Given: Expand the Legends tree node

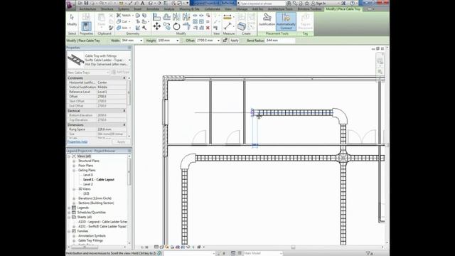Looking at the screenshot, I should pos(70,208).
